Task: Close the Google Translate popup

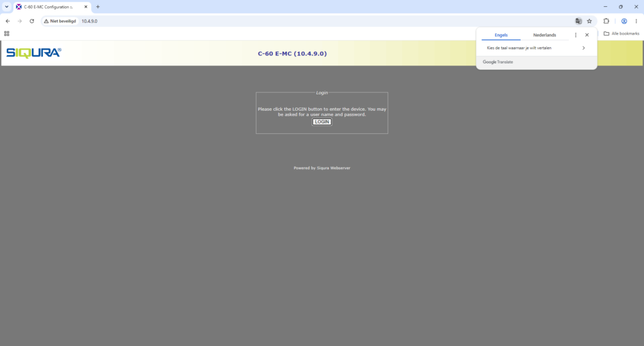Action: [587, 35]
